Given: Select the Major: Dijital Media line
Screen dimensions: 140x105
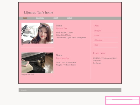Looking at the screenshot, I should click(x=63, y=35).
